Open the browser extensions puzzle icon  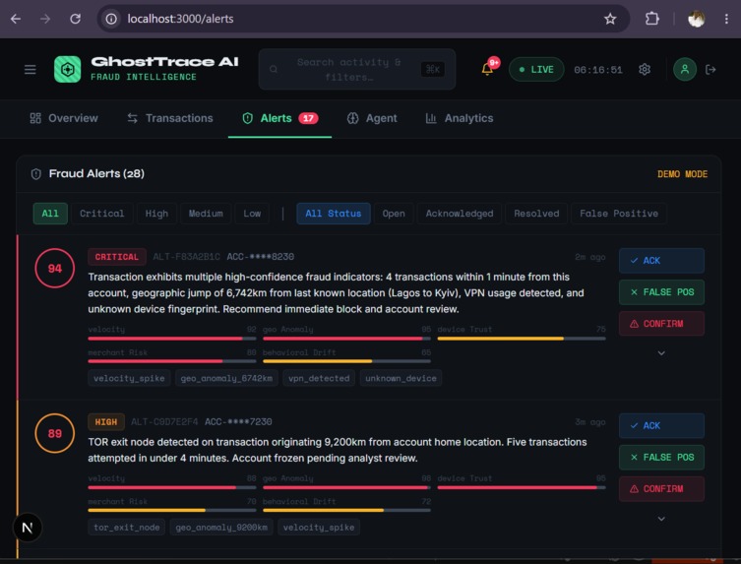(x=652, y=19)
